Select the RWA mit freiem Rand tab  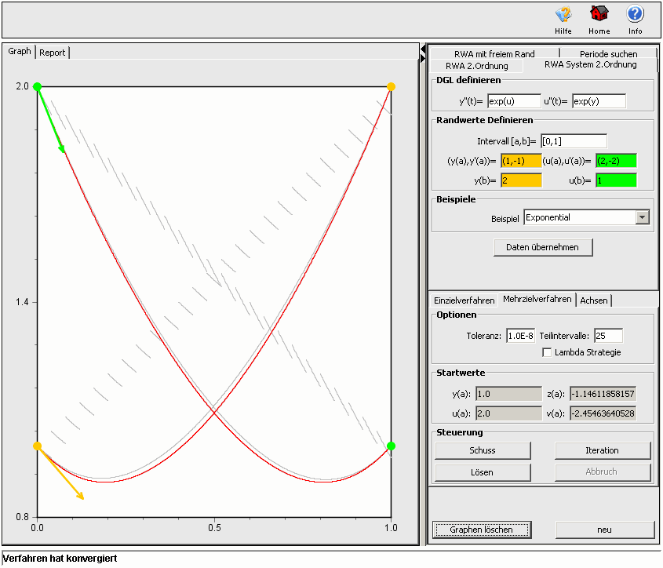[494, 54]
